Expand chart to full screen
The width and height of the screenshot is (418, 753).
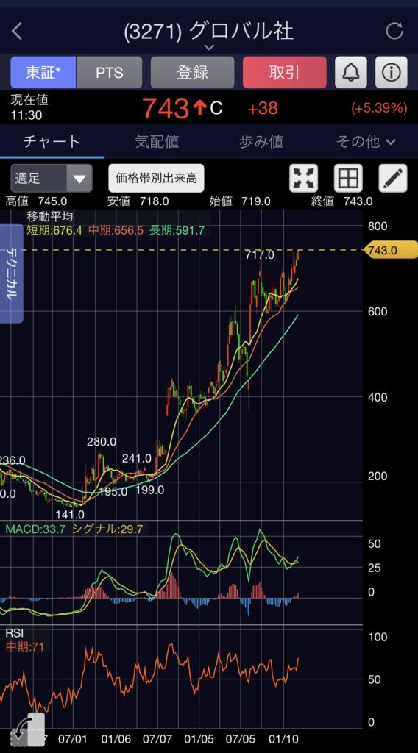click(304, 178)
